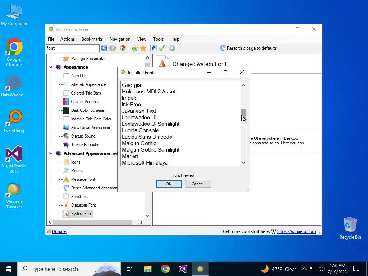Screen dimensions: 368x276
Task: Select Marlett in font list
Action: pos(181,156)
